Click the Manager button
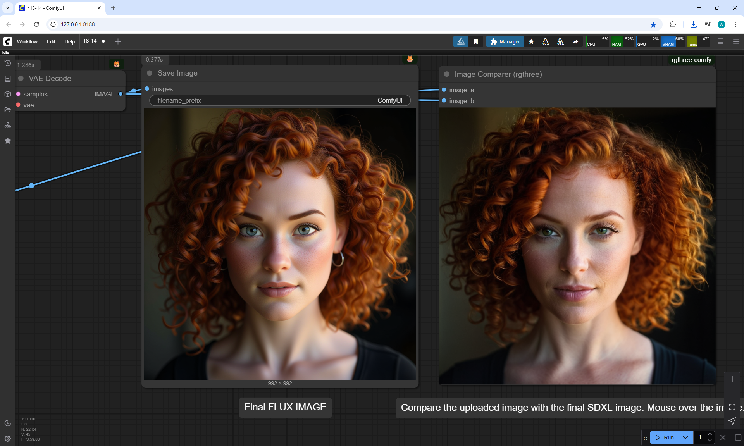Image resolution: width=744 pixels, height=446 pixels. tap(505, 41)
